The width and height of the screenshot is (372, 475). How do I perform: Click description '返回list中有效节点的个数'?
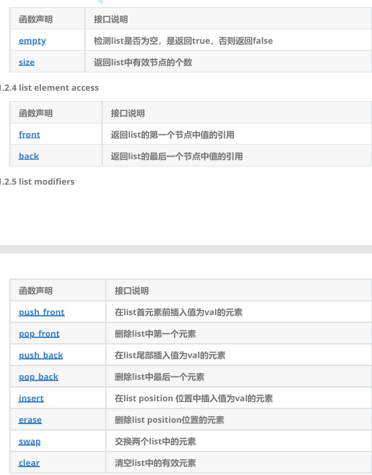[x=143, y=62]
